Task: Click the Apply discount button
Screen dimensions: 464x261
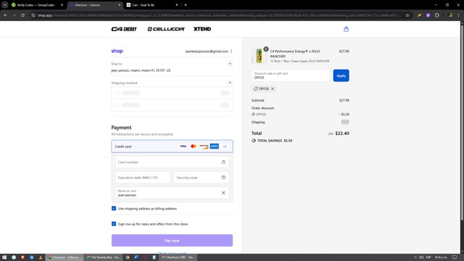Action: (341, 75)
